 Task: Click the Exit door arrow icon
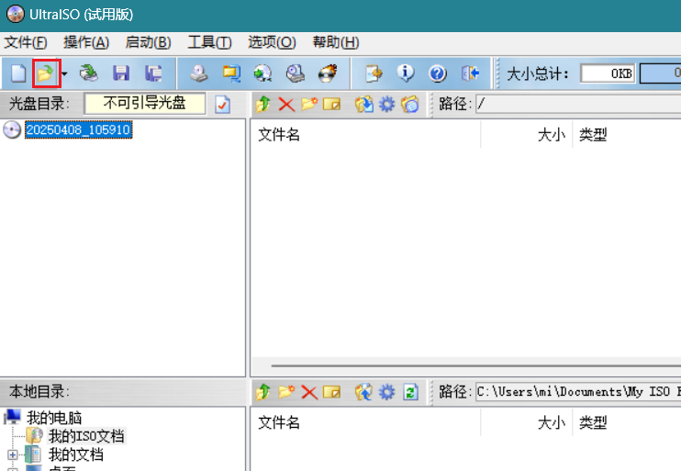[x=470, y=73]
